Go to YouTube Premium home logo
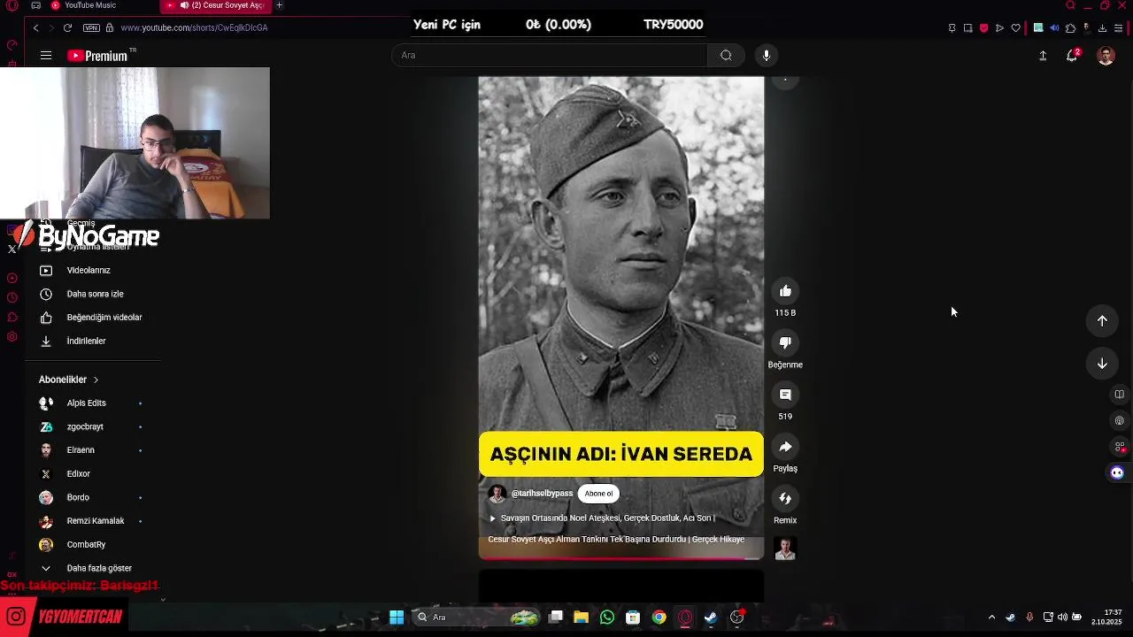Screen dimensions: 1133x637 coord(97,56)
